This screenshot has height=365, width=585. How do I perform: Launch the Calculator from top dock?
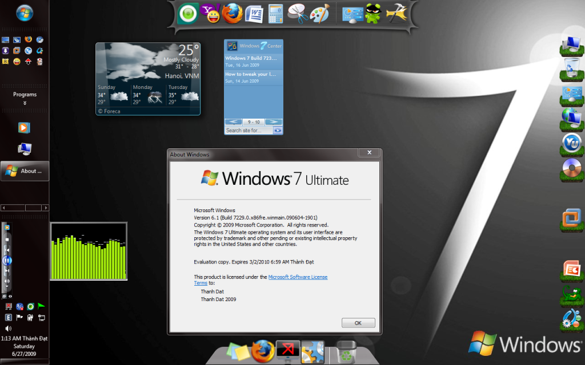pyautogui.click(x=276, y=15)
